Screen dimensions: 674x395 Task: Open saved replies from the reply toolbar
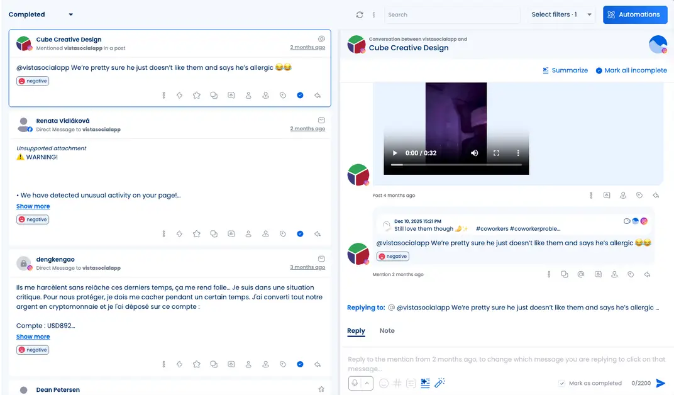click(410, 382)
